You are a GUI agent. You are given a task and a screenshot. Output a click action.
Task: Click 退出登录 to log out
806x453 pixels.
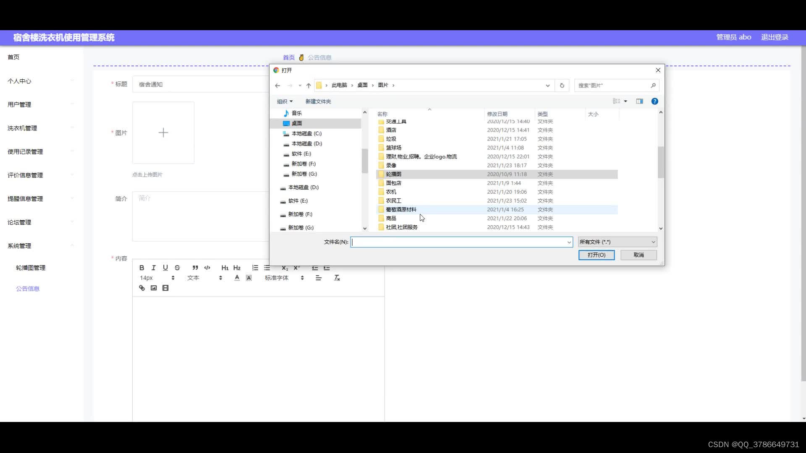pos(775,37)
